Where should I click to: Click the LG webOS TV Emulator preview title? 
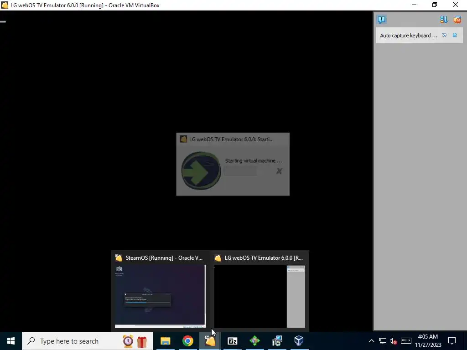tap(264, 258)
